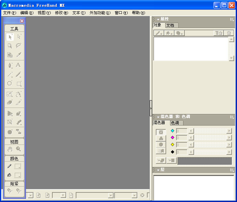Image resolution: width=237 pixels, height=202 pixels.
Task: Select the Action tool
Action: (10, 132)
